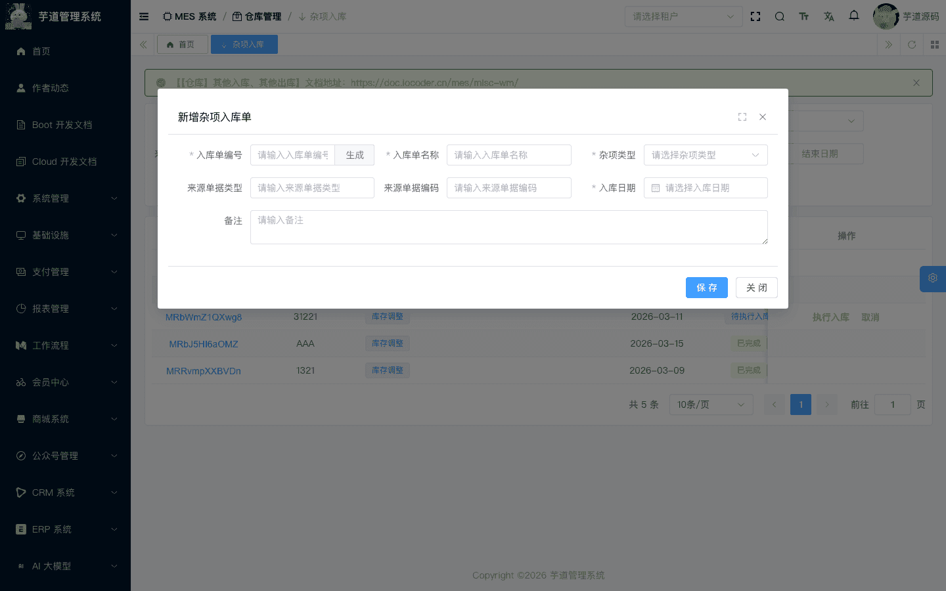The image size is (946, 591).
Task: Click the font size (Tt) icon
Action: 804,16
